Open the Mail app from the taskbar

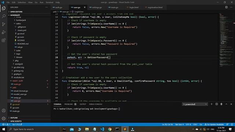(72, 129)
